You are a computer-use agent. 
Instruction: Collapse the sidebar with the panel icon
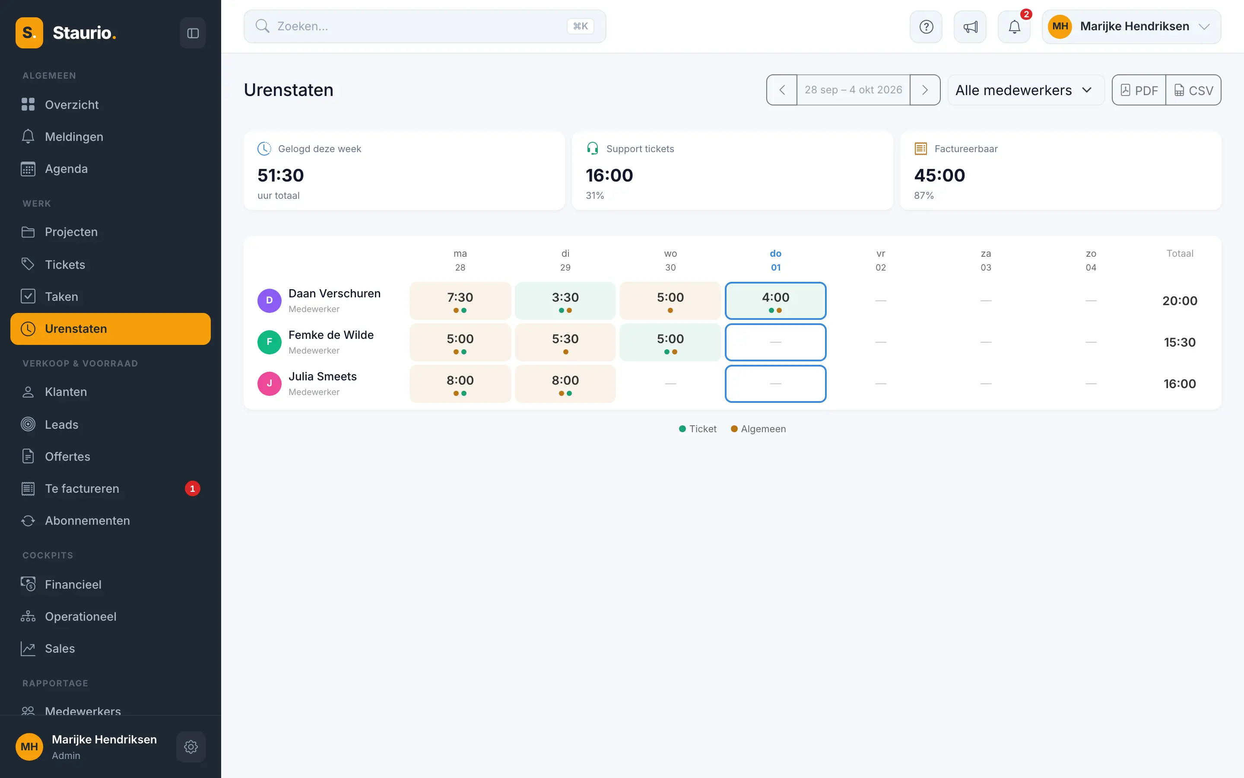(x=193, y=33)
